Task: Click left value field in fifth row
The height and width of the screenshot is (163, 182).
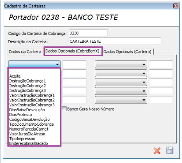Action: 74,100
